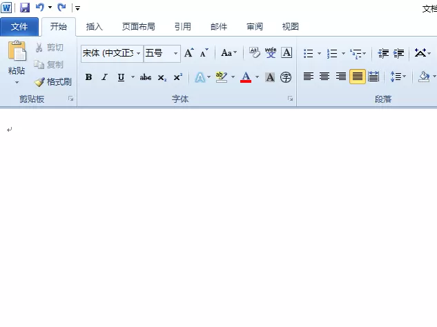
Task: Toggle justify alignment
Action: point(358,77)
